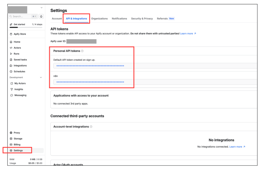This screenshot has width=261, height=169.
Task: Open Schedules from sidebar
Action: coord(19,72)
